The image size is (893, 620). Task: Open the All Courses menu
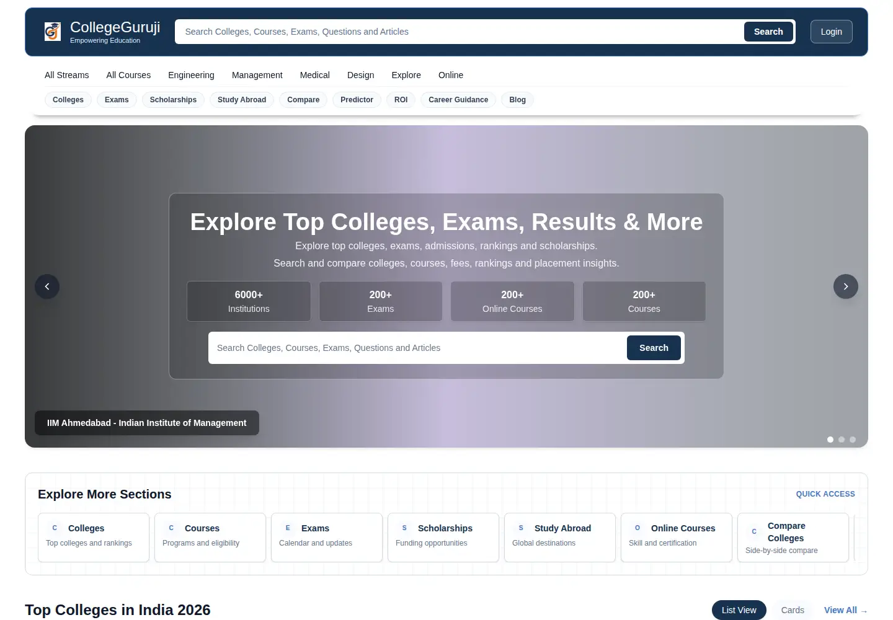(x=128, y=75)
